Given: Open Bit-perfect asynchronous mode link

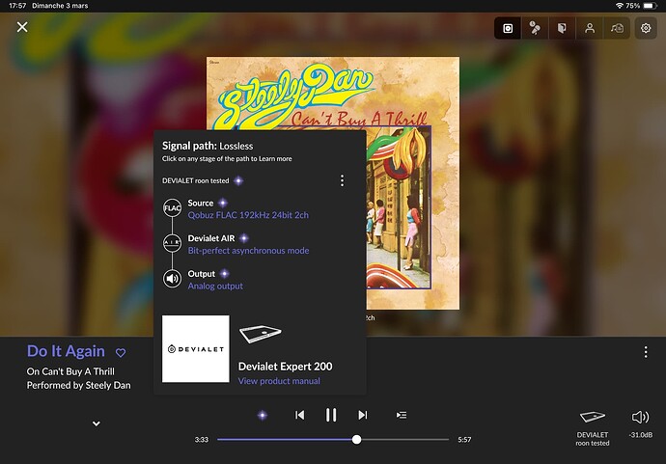Looking at the screenshot, I should (x=248, y=251).
